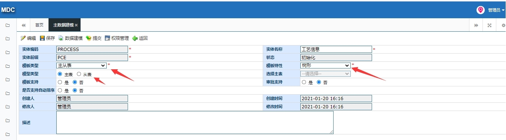Click the 描述 label
Image resolution: width=506 pixels, height=140 pixels.
(26, 122)
